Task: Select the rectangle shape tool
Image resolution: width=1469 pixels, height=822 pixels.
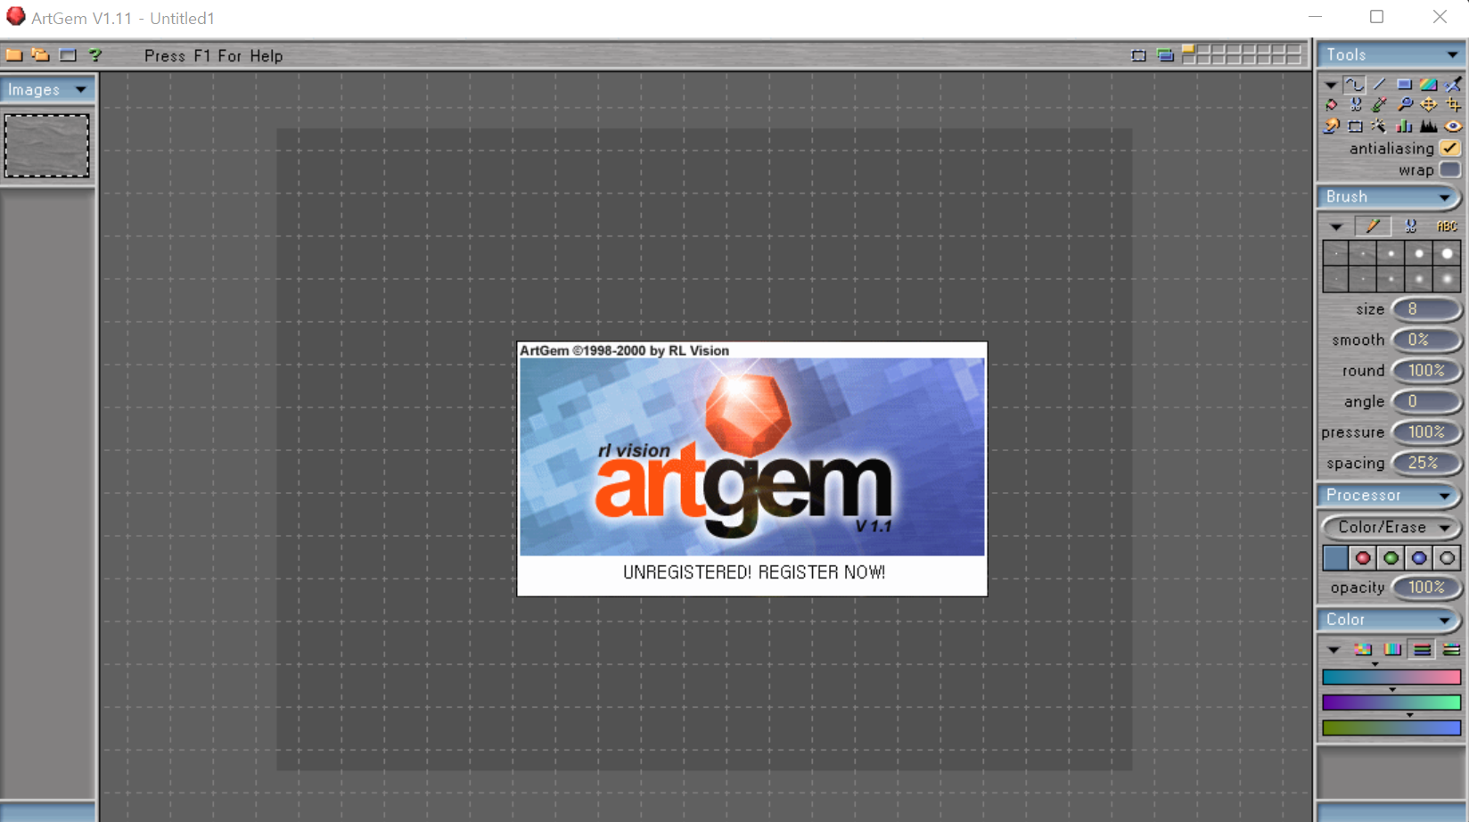Action: (x=1404, y=85)
